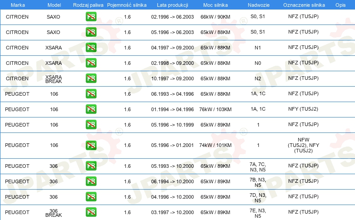Image resolution: width=355 pixels, height=220 pixels.
Task: Select date range 02.1998 -> 09.2000
Action: 173,63
